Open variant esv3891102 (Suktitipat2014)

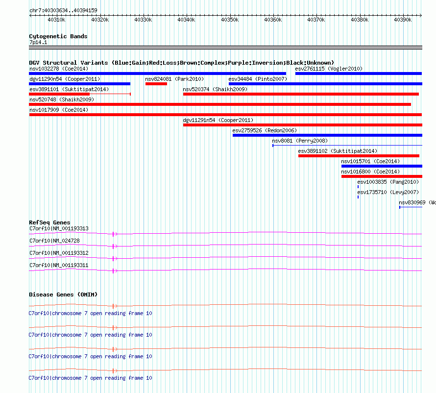[338, 151]
